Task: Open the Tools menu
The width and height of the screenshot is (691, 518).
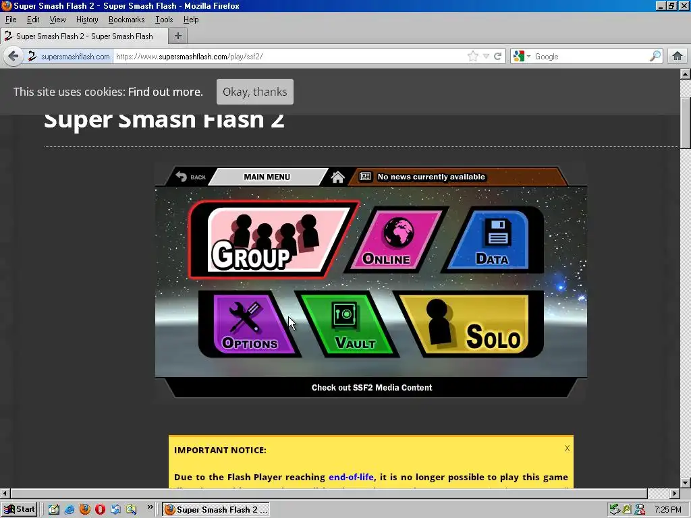Action: [164, 20]
